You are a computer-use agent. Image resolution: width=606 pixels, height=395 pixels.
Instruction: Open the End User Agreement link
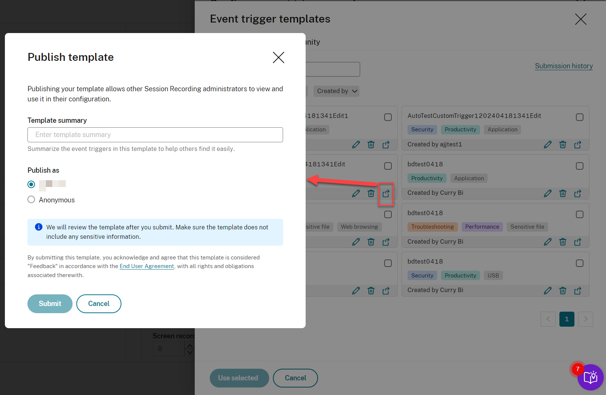tap(147, 266)
